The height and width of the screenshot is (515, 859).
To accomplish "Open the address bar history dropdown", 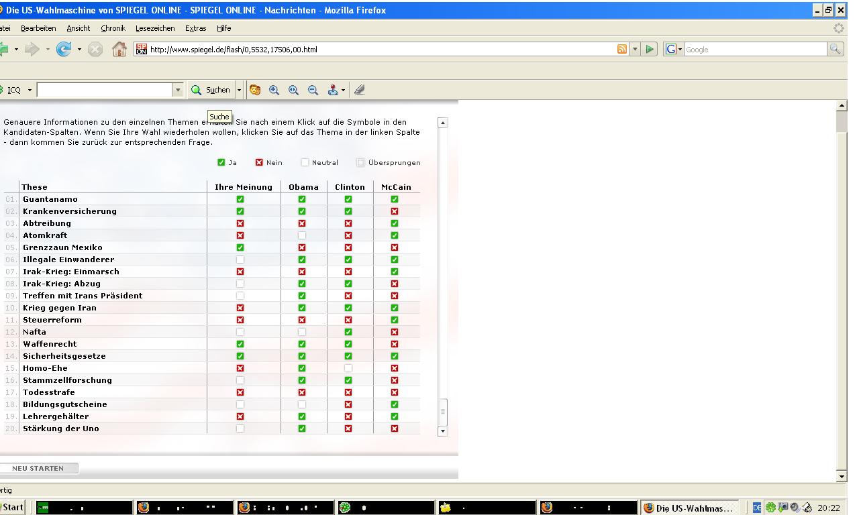I will point(635,49).
